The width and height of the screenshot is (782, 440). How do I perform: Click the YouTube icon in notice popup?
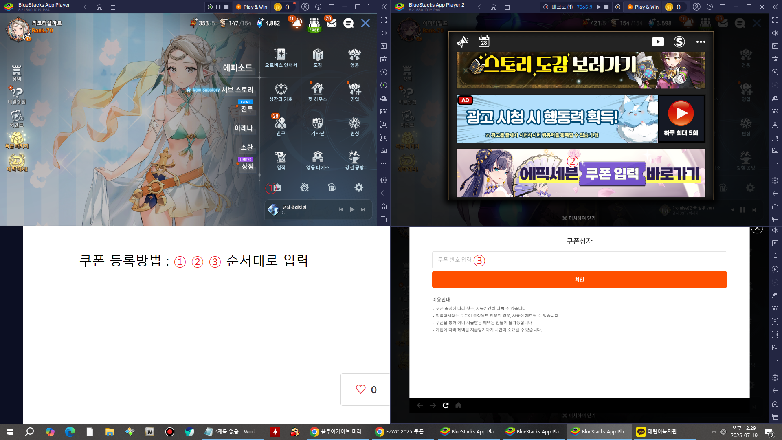pos(658,42)
